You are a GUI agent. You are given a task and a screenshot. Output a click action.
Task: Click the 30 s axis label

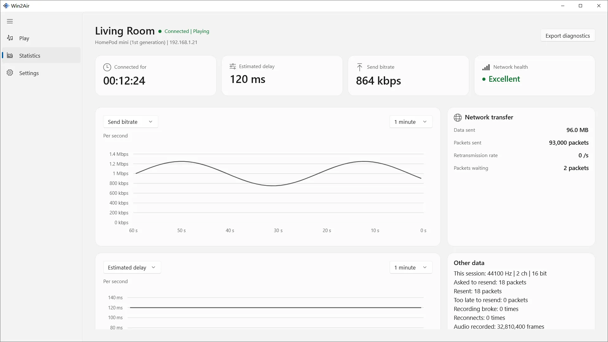click(x=278, y=231)
